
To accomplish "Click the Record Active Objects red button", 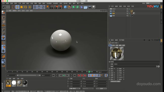I will [x=79, y=75].
